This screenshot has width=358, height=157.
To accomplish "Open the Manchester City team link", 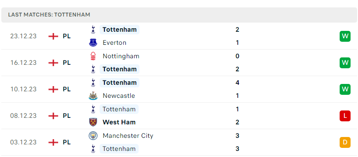I will click(128, 136).
